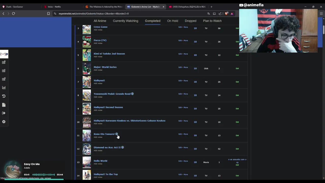The width and height of the screenshot is (325, 183).
Task: Click More in the Diamond no Ace row
Action: (x=186, y=147)
